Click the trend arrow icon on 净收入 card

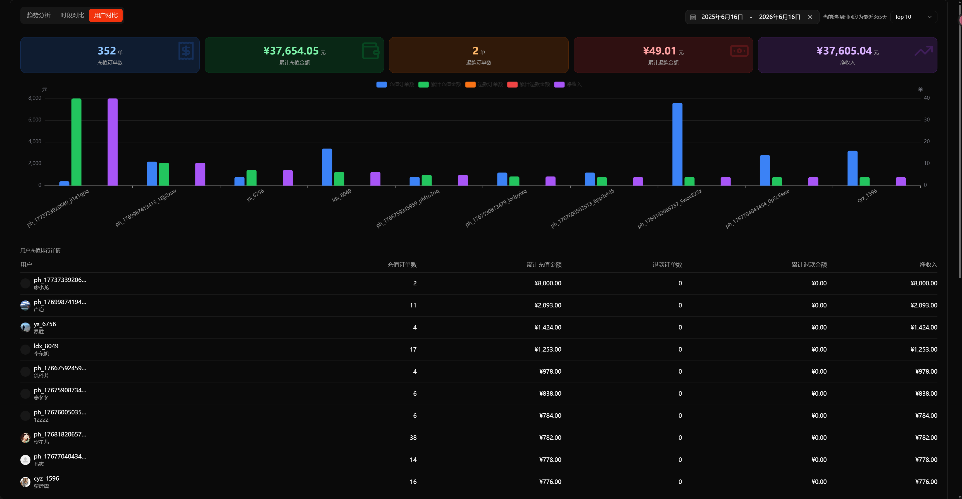[923, 51]
